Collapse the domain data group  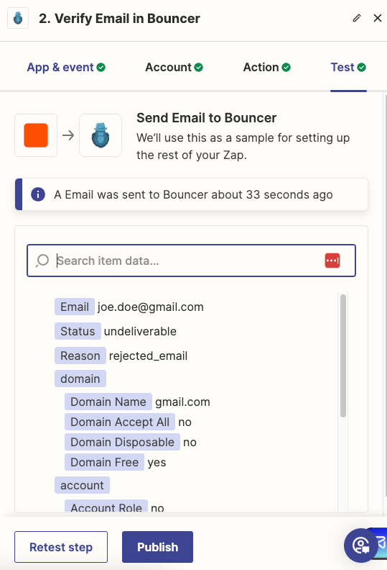pyautogui.click(x=80, y=379)
